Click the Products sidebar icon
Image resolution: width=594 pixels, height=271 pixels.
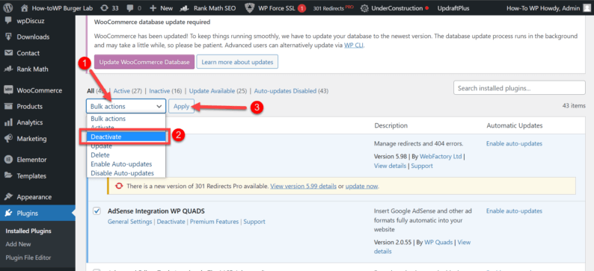pyautogui.click(x=8, y=106)
